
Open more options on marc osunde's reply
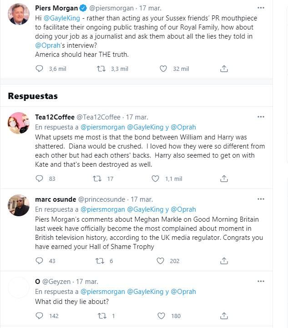pos(261,199)
